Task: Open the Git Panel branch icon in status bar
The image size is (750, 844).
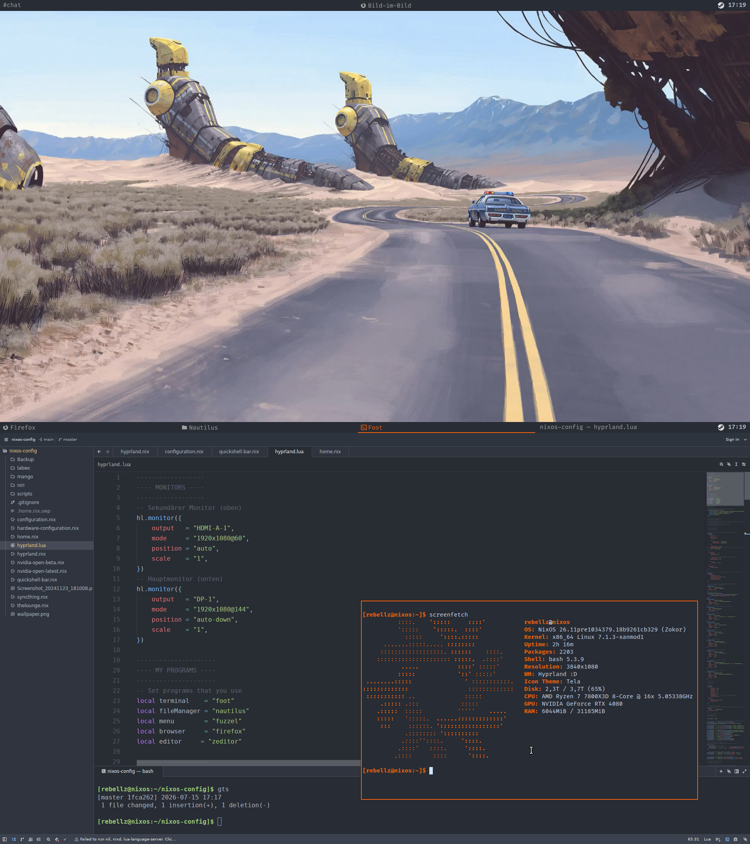Action: point(22,839)
